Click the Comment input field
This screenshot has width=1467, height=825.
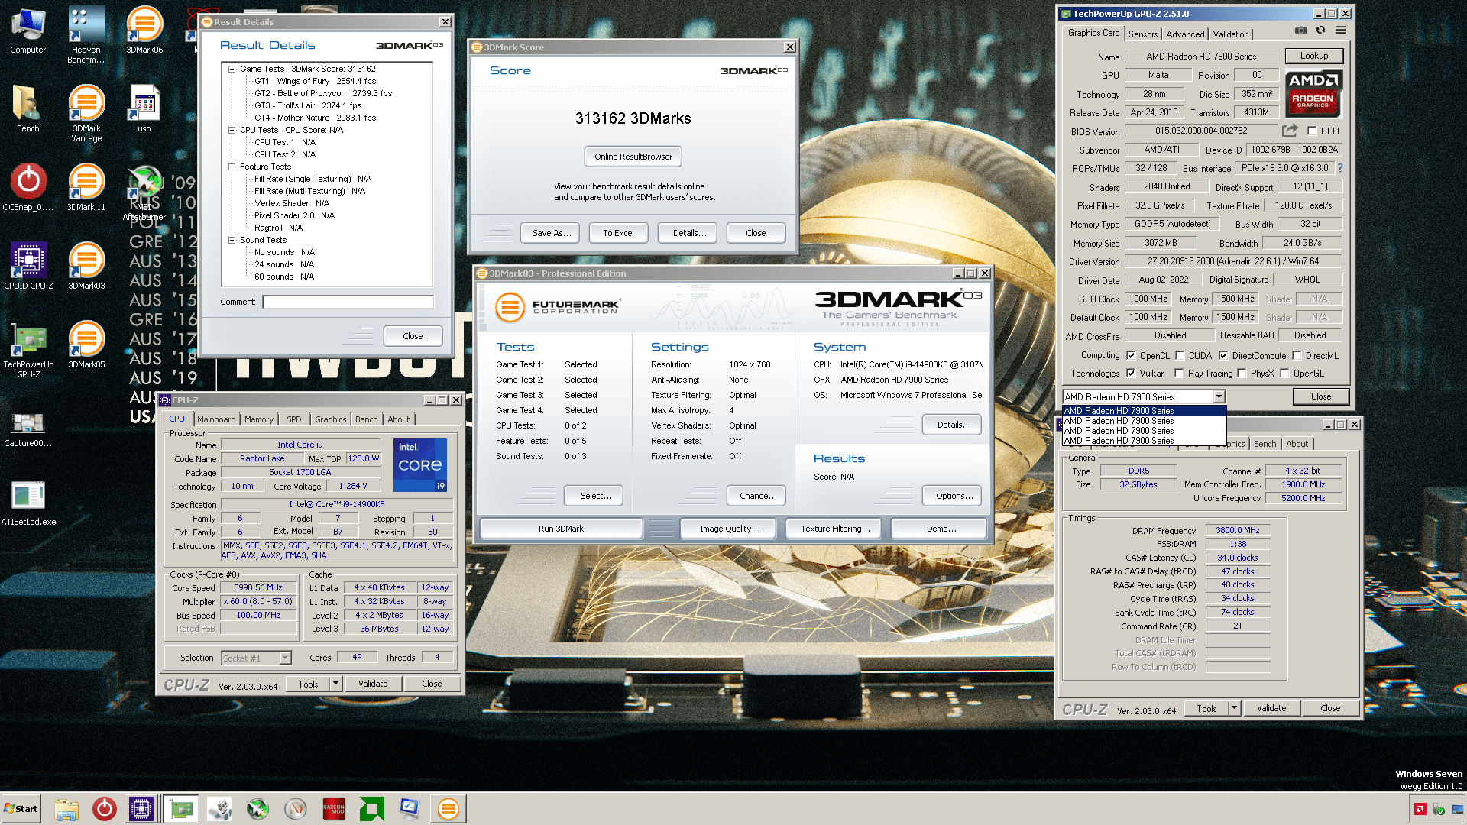coord(348,302)
